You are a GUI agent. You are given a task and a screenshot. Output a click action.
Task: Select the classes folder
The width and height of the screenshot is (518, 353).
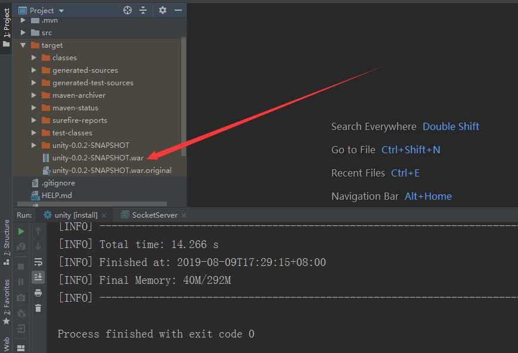64,58
